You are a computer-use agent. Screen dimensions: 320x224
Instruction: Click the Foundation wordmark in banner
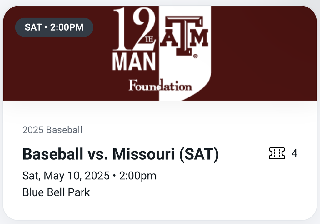tap(160, 85)
